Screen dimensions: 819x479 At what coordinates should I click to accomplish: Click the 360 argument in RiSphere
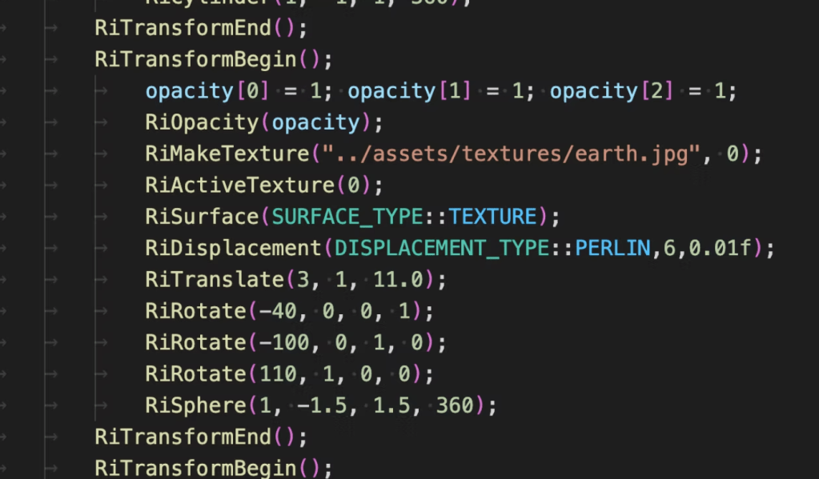[x=455, y=405]
